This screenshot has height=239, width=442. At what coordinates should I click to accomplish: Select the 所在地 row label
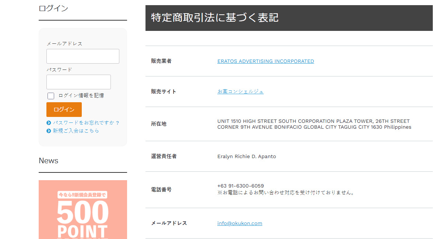159,124
